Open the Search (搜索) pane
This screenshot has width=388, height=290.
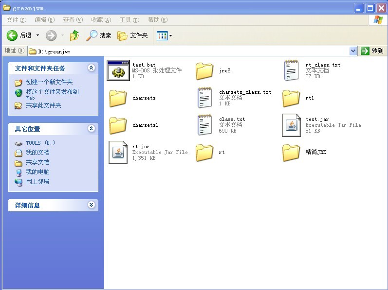(x=98, y=35)
